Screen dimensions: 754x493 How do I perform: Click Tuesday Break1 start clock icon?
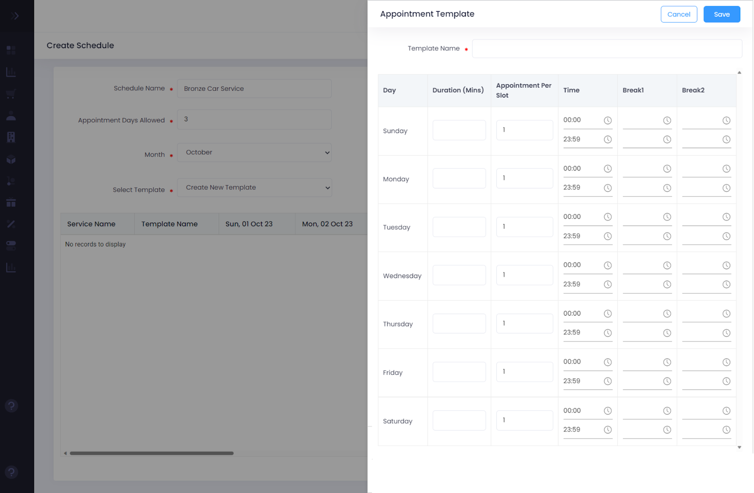667,217
